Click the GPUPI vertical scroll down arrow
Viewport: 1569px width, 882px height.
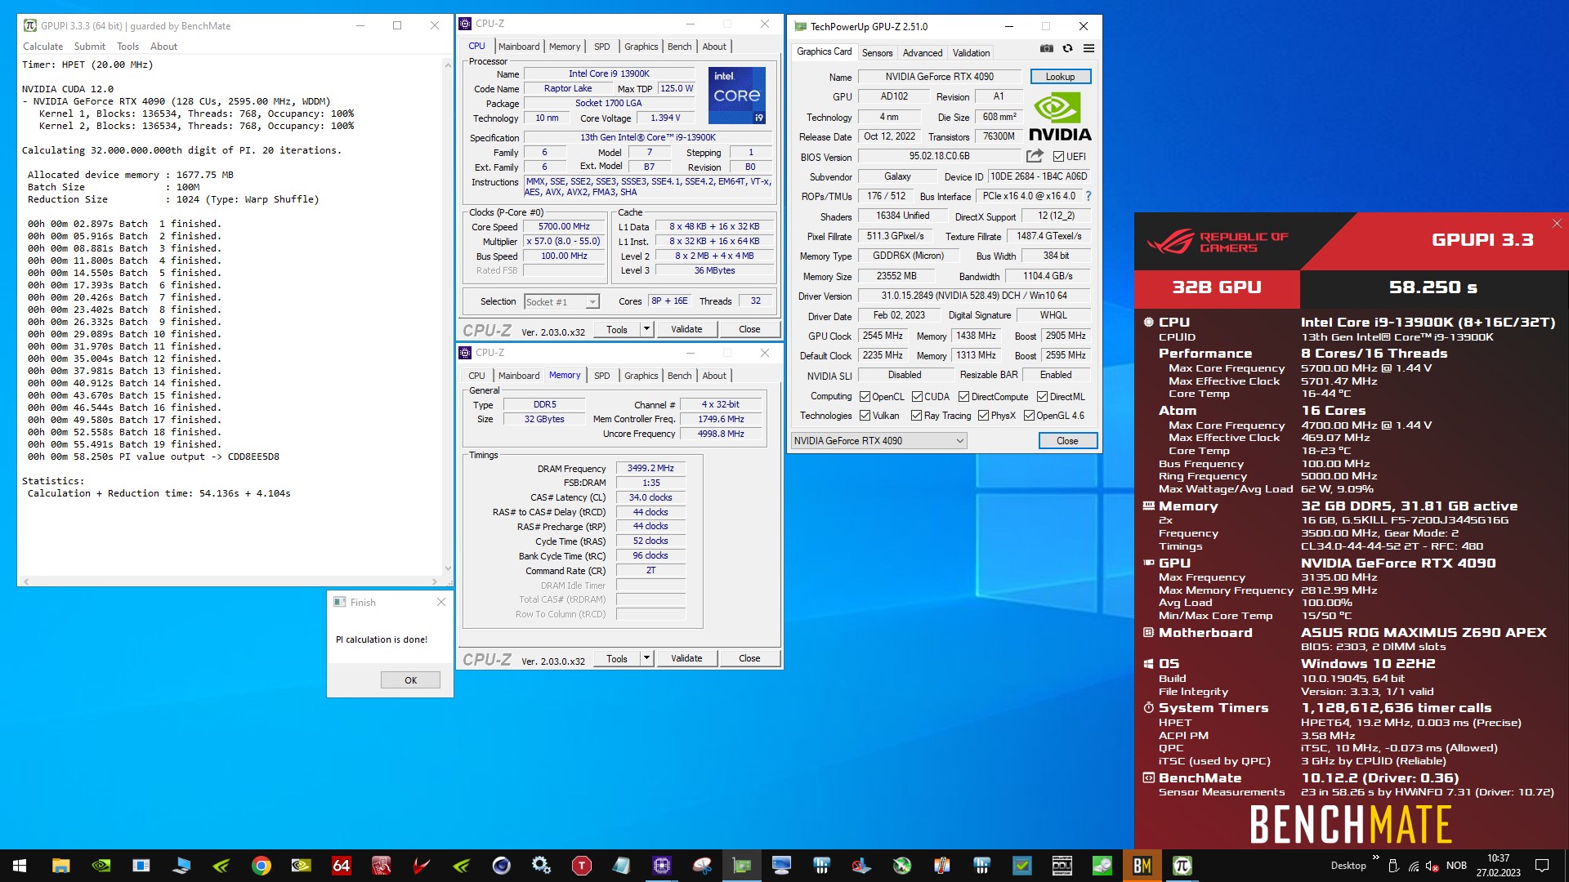[x=448, y=568]
